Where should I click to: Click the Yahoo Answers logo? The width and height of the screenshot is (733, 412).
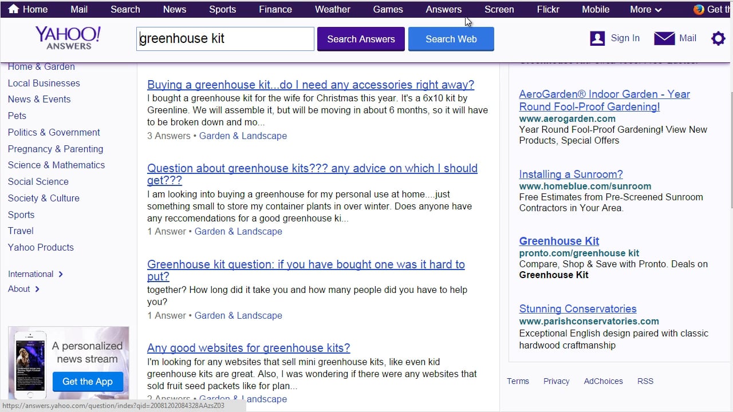tap(68, 38)
